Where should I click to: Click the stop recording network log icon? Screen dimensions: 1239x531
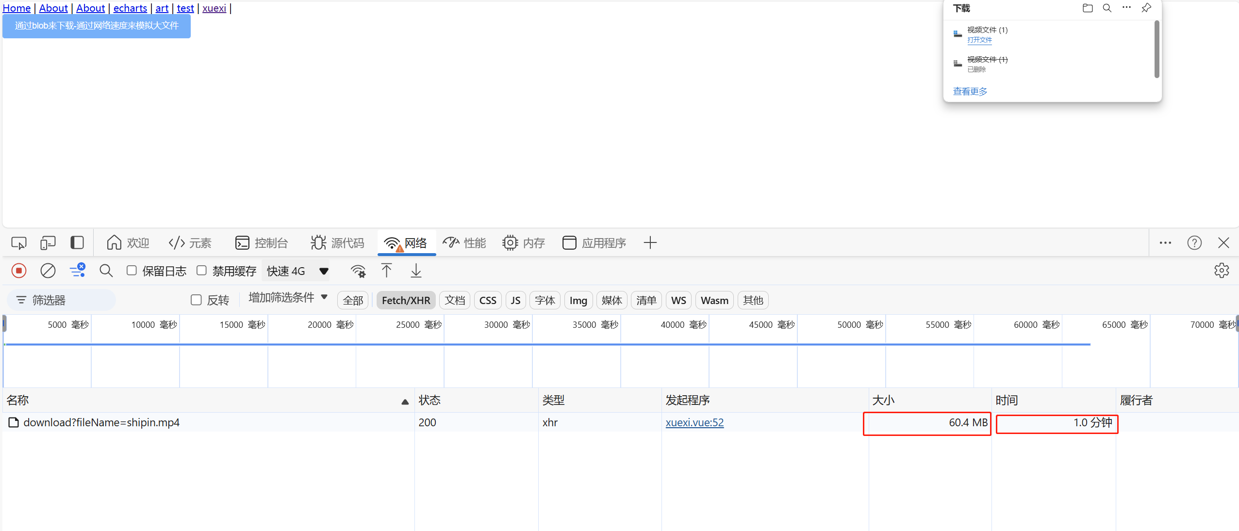point(19,271)
